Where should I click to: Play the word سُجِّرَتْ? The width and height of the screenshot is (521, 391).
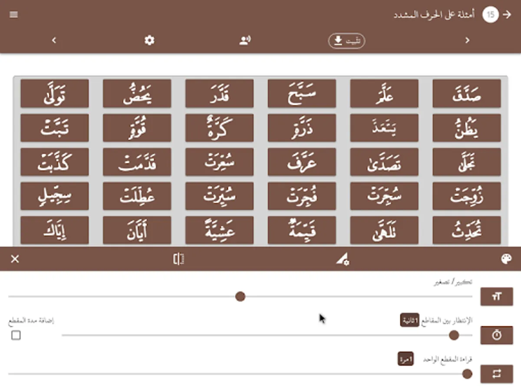click(384, 196)
